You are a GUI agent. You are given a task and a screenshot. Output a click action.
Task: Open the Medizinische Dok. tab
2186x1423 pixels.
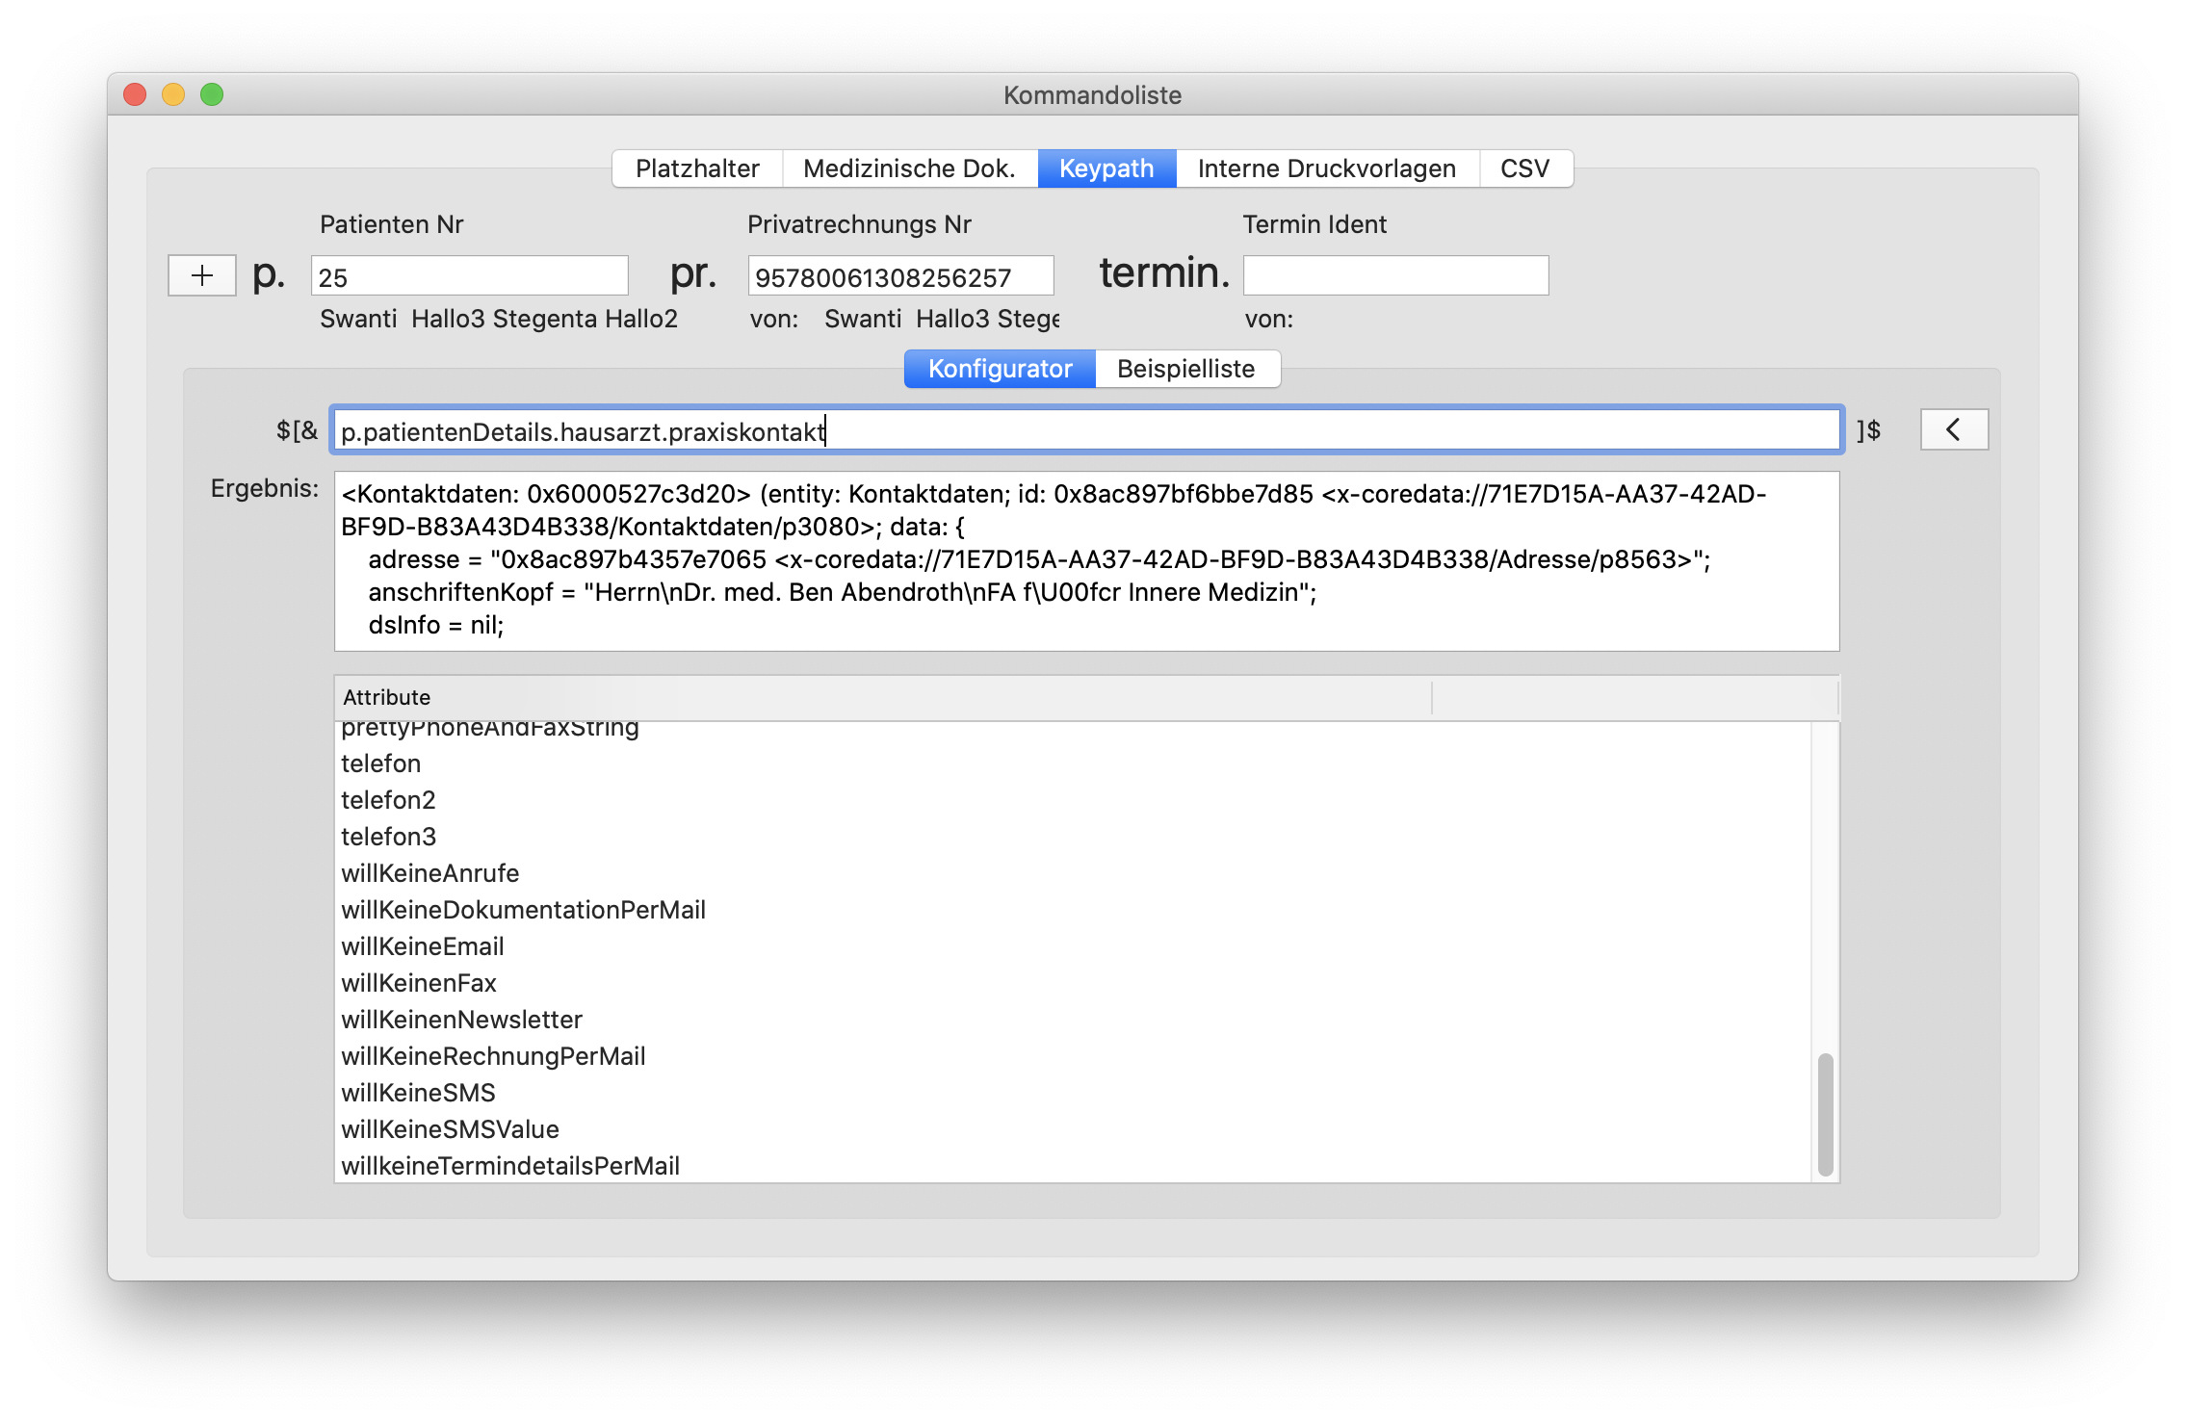[909, 168]
